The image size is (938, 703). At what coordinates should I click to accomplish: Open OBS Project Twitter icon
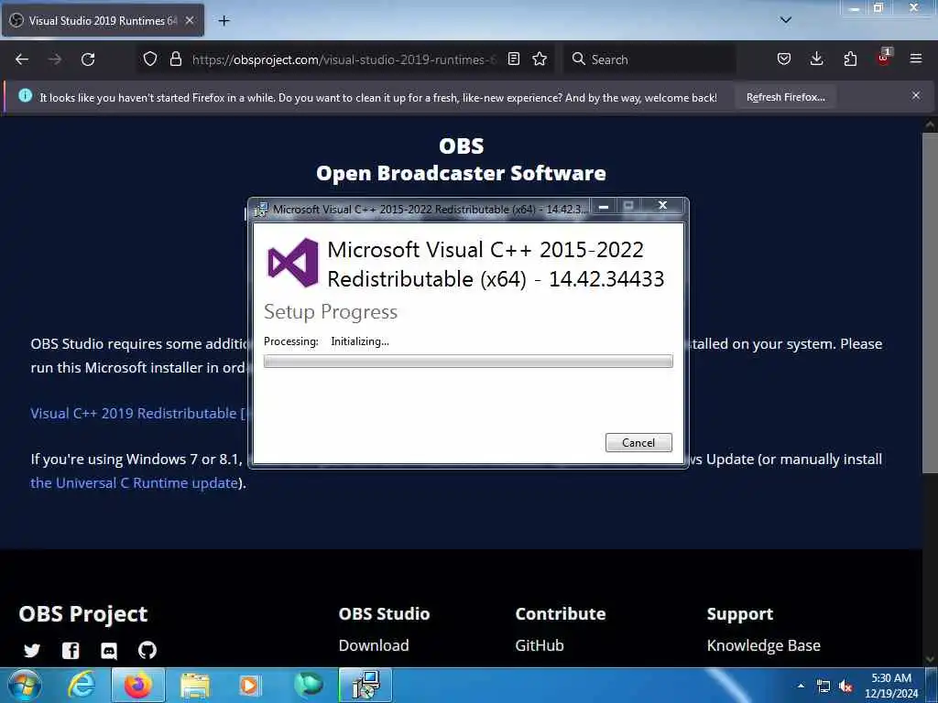[x=32, y=651]
